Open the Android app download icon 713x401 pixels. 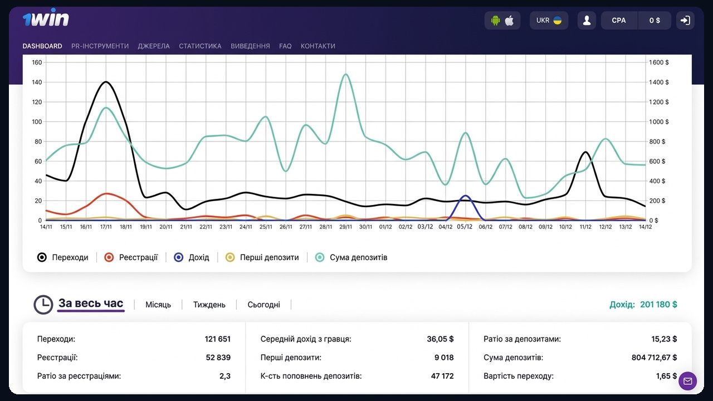coord(495,21)
